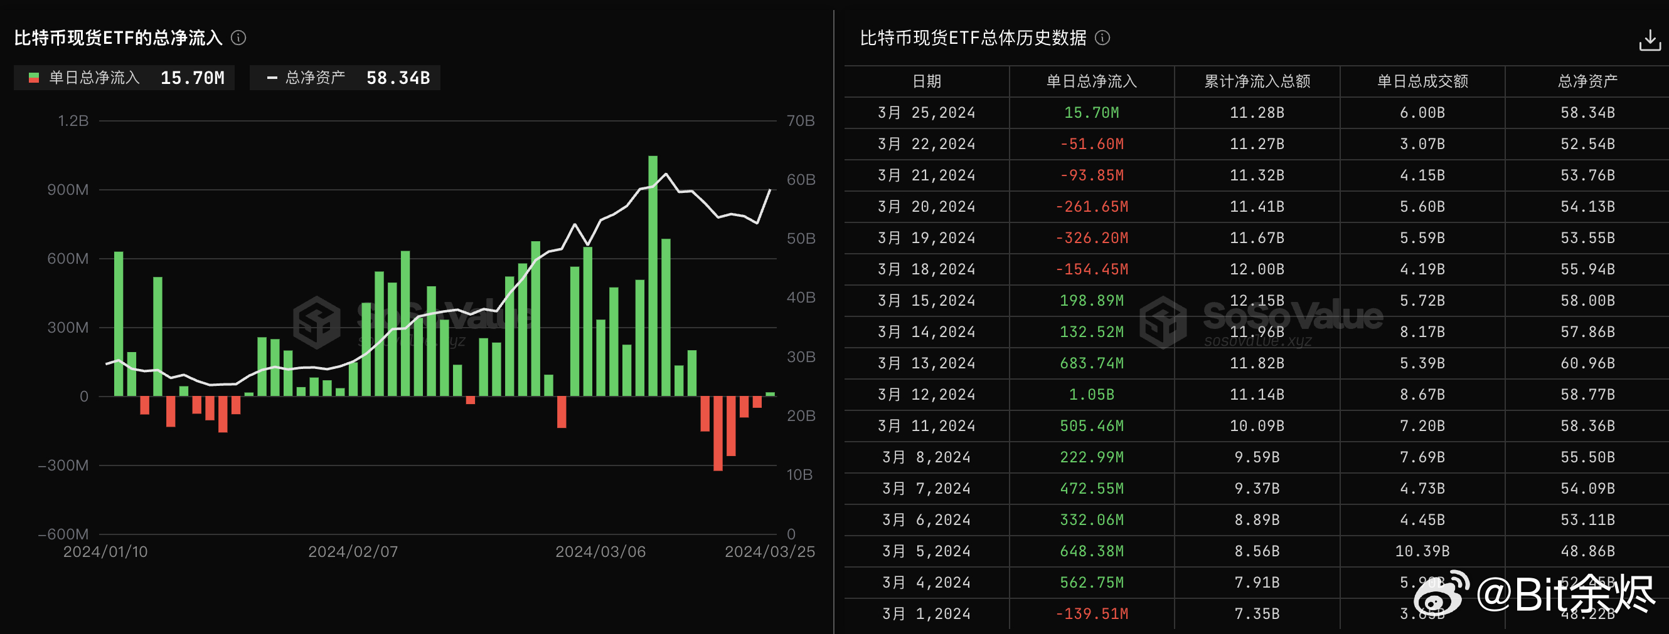The image size is (1669, 634).
Task: Select the date cell 3月 19,2024
Action: tap(927, 239)
